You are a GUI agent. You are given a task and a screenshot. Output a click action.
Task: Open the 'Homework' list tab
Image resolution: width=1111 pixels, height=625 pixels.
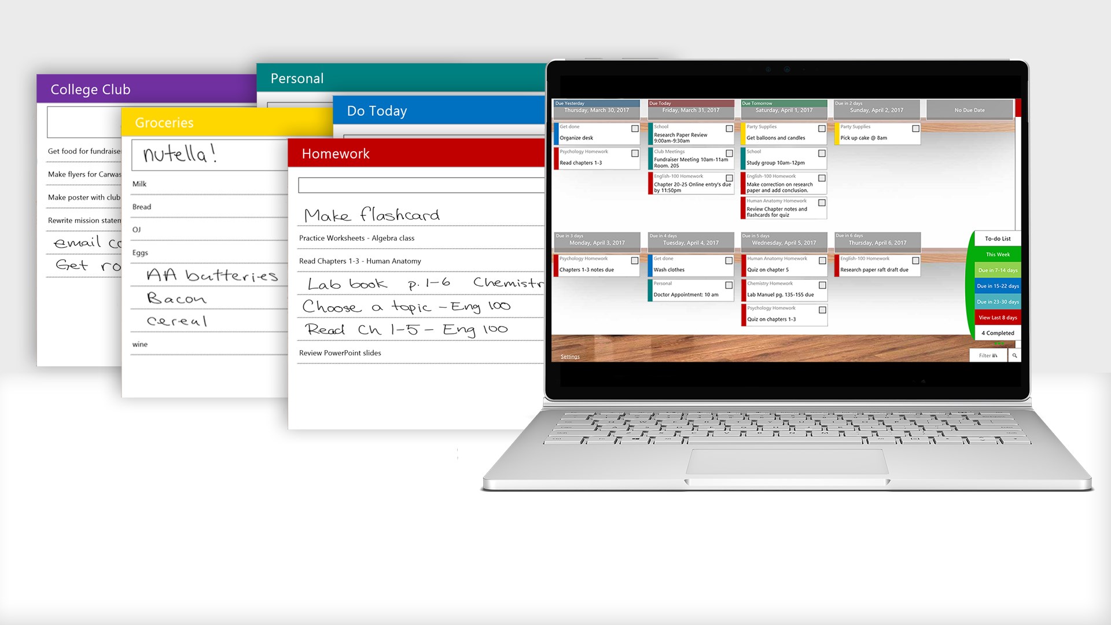click(x=336, y=153)
